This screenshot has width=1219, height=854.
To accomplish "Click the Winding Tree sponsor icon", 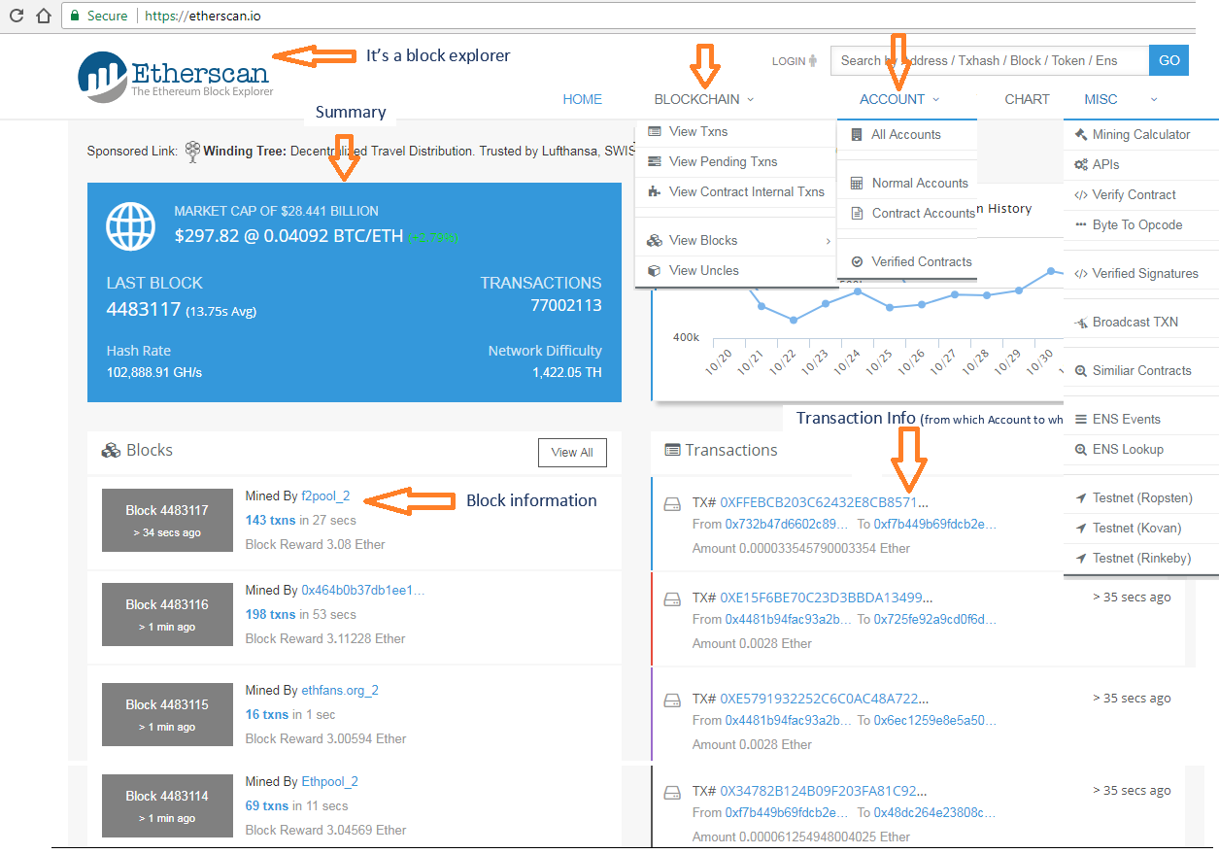I will (x=192, y=151).
